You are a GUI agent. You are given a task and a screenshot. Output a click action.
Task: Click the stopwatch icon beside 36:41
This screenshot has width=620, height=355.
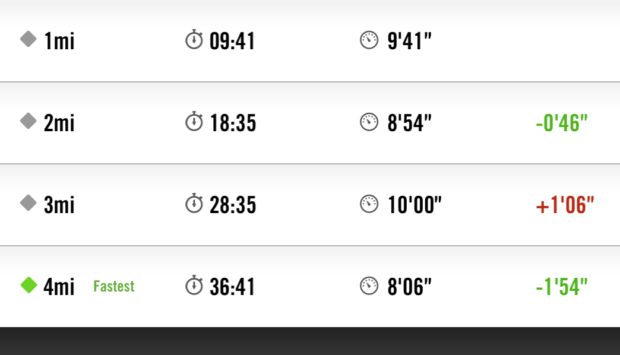[x=194, y=285]
